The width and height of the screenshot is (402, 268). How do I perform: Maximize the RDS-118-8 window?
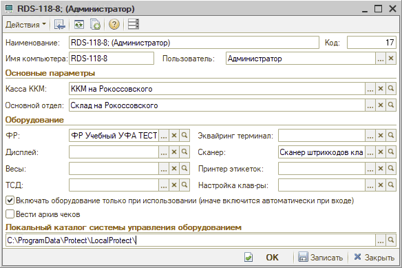378,9
